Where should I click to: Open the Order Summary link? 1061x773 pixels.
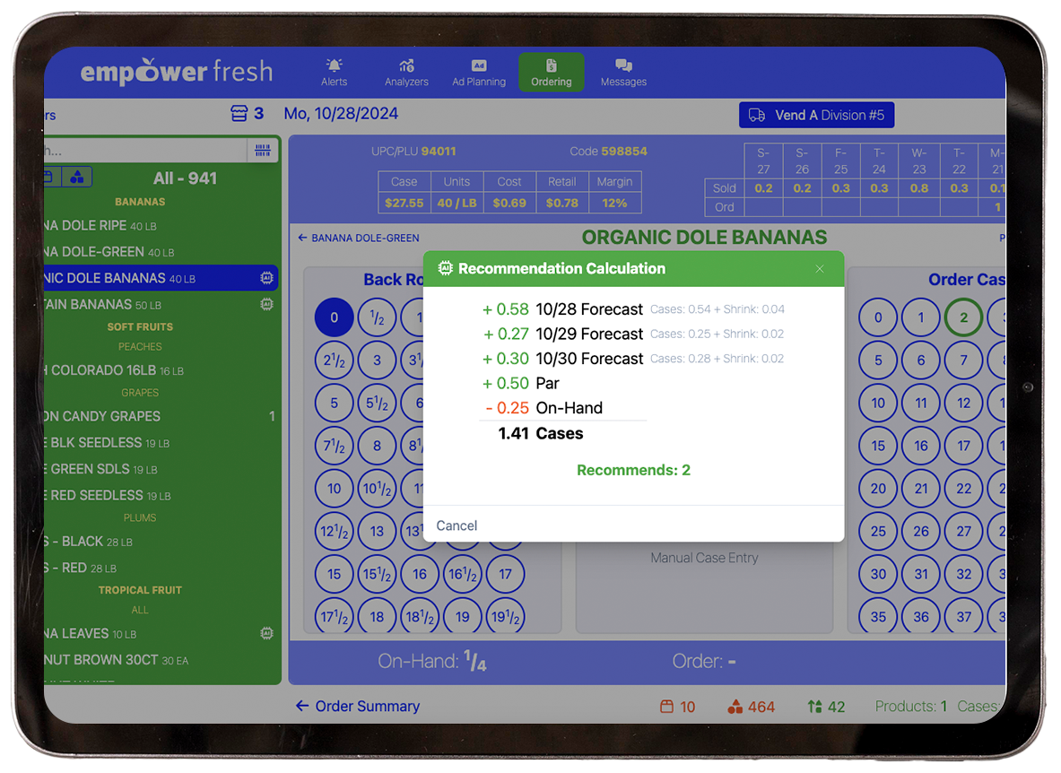pos(358,706)
